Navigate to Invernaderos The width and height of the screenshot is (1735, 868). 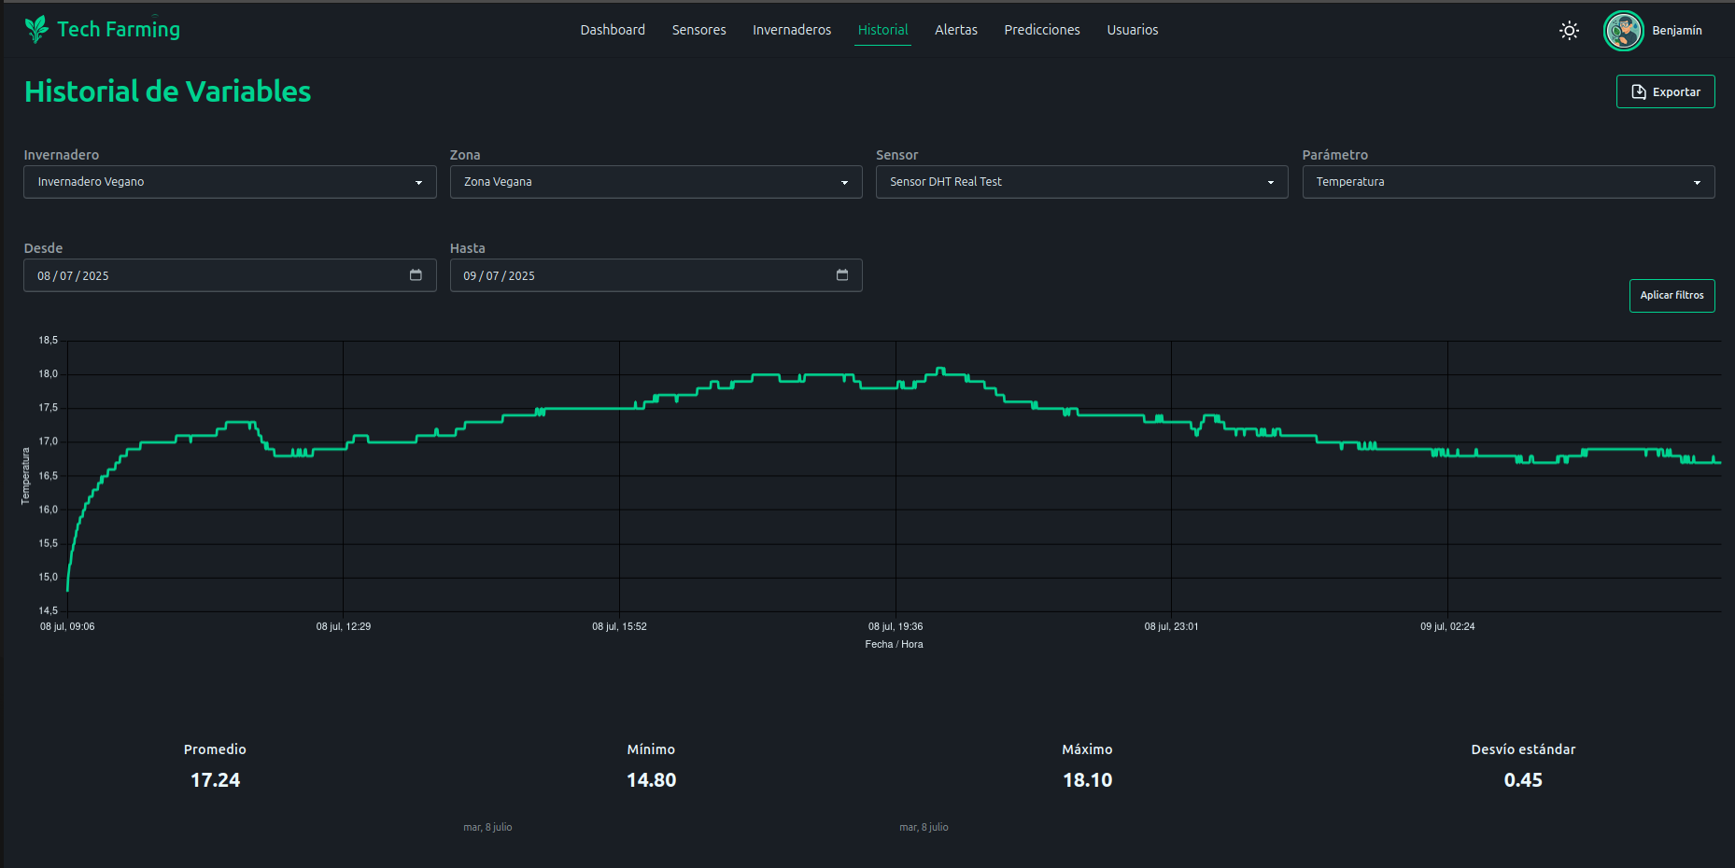[x=791, y=30]
